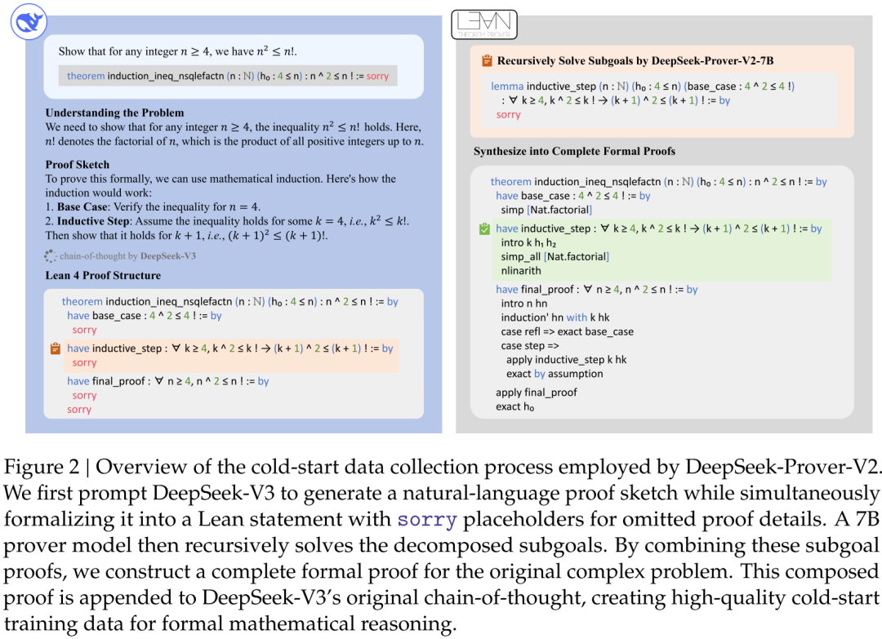Viewport: 882px width, 639px height.
Task: Click the 'nlinarith' tactic line
Action: [x=521, y=271]
